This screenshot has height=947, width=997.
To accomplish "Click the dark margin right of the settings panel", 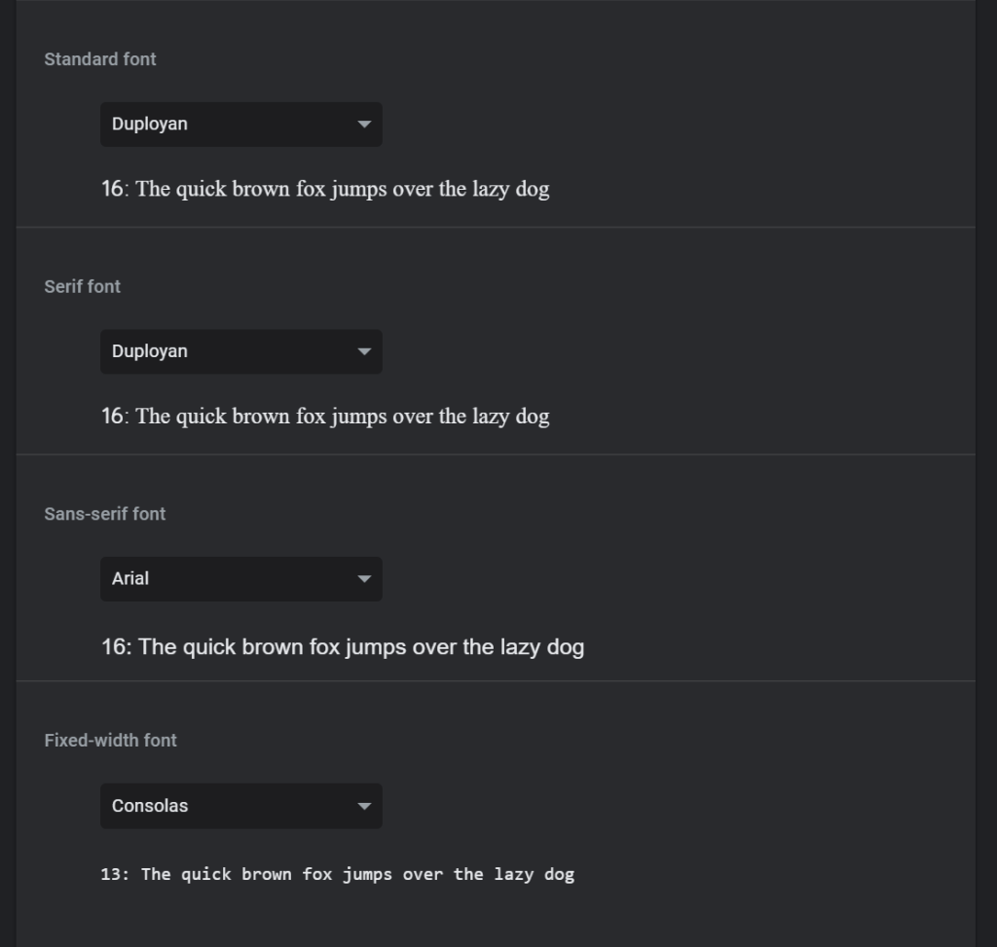I will coord(986,473).
